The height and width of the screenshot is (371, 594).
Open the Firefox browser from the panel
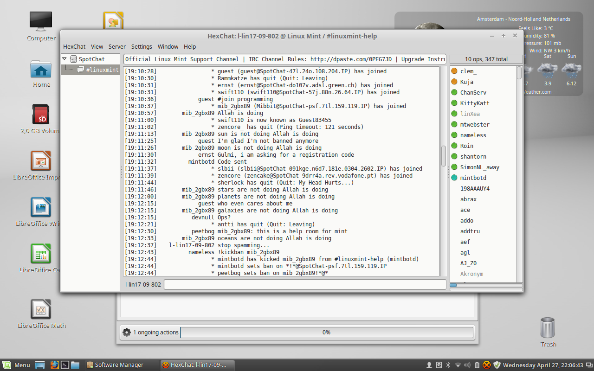point(55,365)
